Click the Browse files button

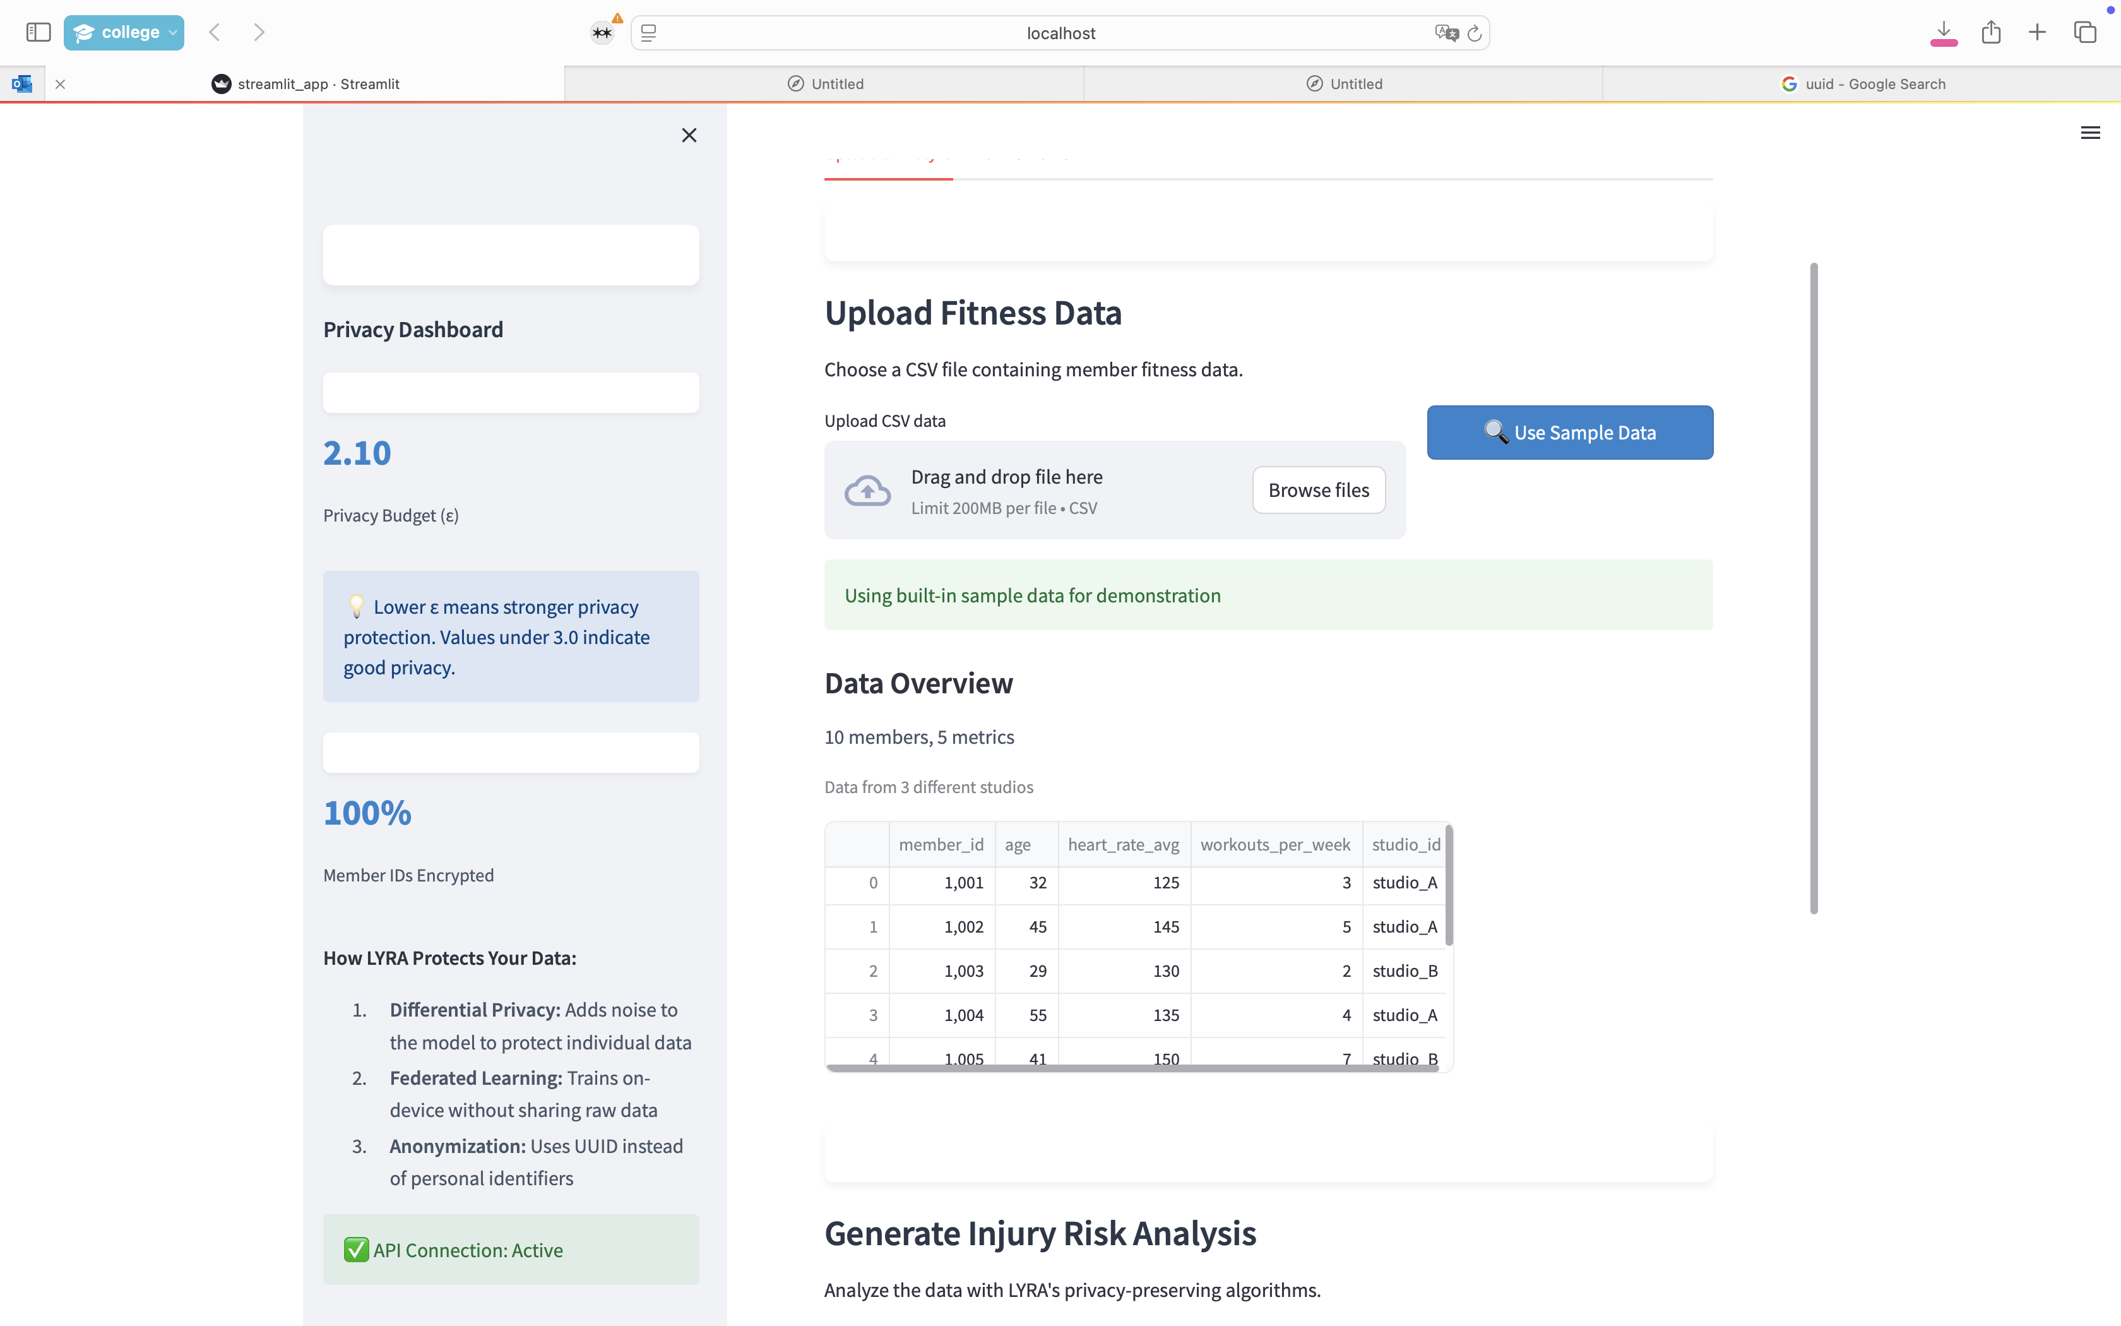pyautogui.click(x=1317, y=490)
